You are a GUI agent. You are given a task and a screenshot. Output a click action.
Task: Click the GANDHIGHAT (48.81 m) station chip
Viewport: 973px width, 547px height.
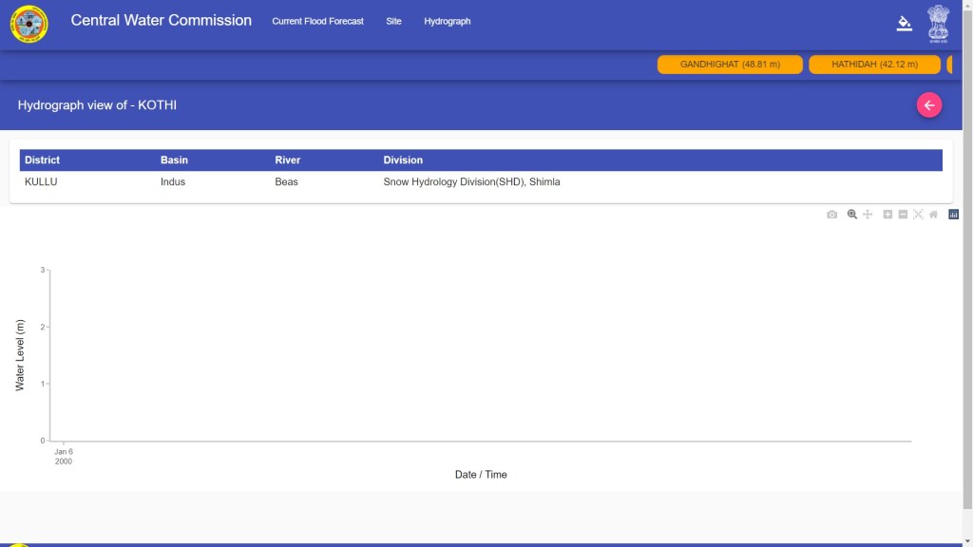tap(730, 65)
